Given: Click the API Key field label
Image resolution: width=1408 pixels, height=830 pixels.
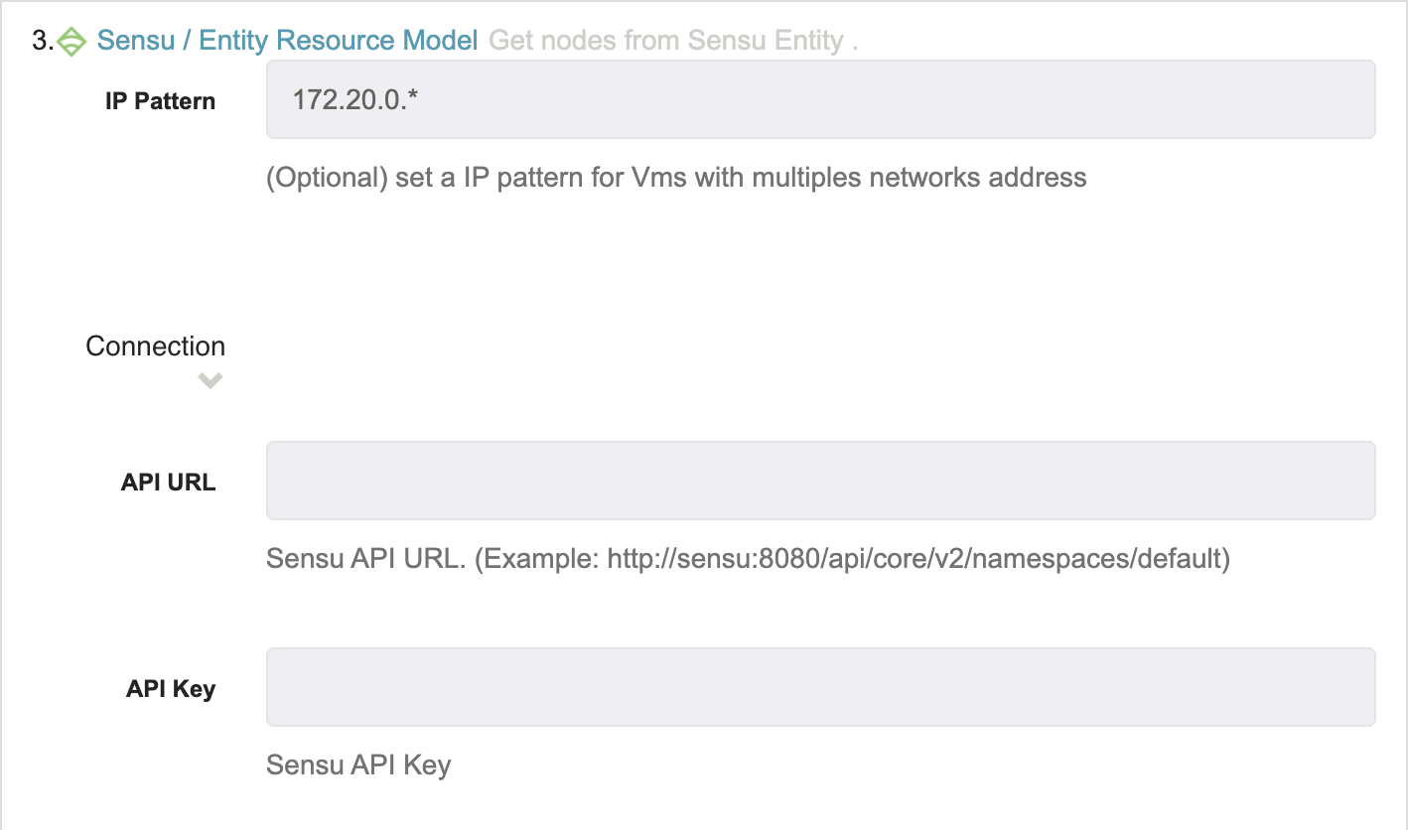Looking at the screenshot, I should pos(171,689).
